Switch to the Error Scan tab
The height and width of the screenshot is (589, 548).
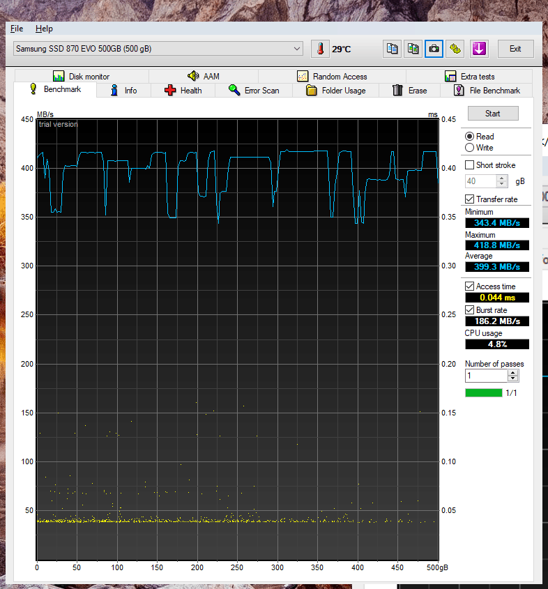[x=254, y=91]
